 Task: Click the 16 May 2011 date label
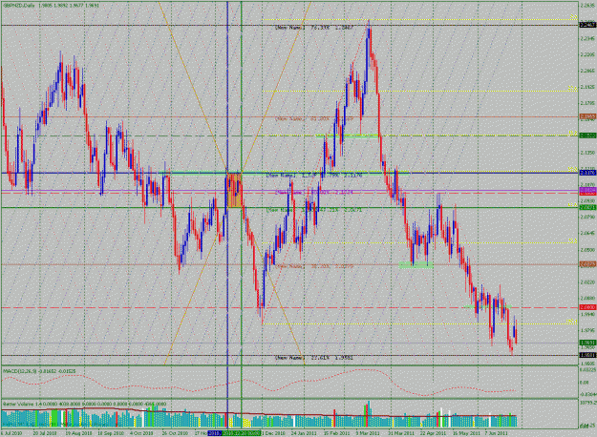coord(467,433)
